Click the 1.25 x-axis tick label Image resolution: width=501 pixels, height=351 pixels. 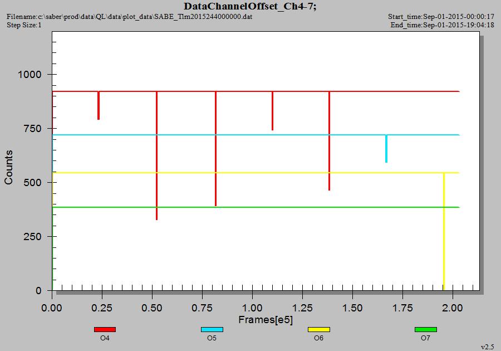[x=302, y=308]
